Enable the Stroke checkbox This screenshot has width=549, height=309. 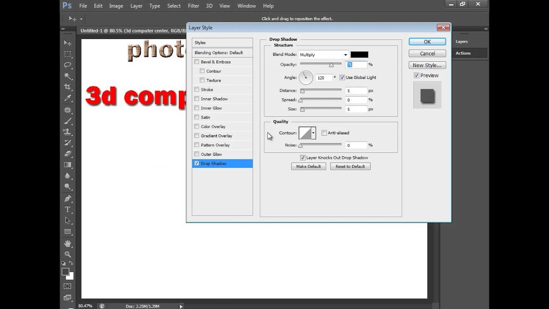click(x=197, y=90)
